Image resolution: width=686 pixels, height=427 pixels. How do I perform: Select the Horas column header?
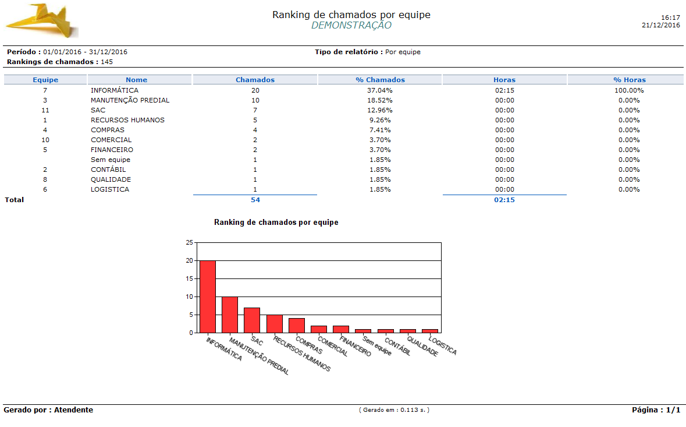coord(504,80)
